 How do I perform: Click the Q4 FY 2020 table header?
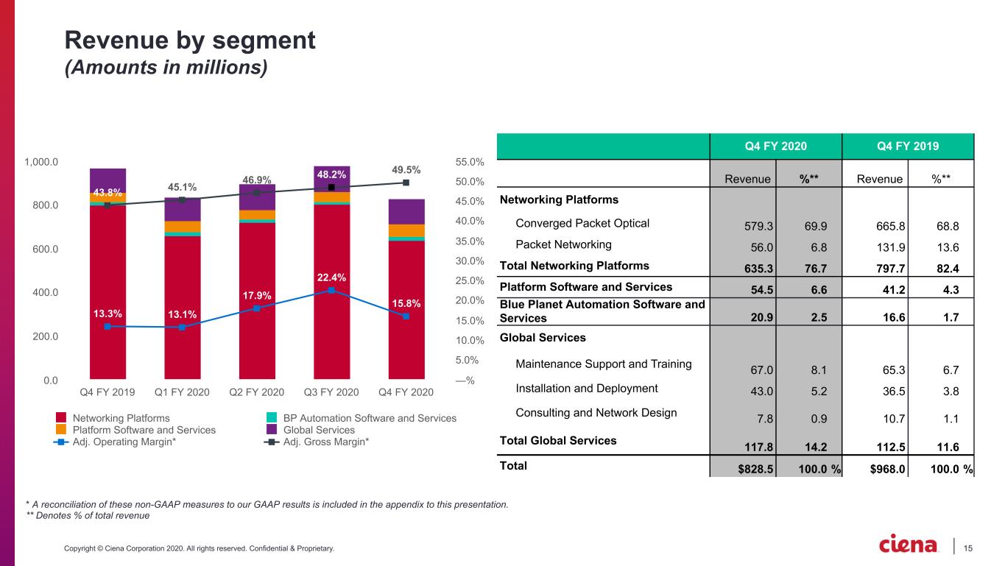776,146
